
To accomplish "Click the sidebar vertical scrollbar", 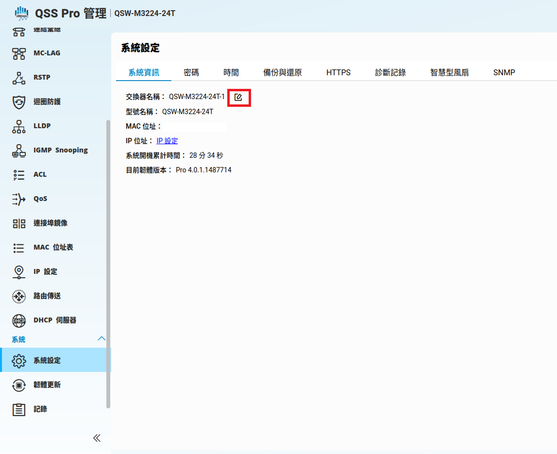I will 108,264.
